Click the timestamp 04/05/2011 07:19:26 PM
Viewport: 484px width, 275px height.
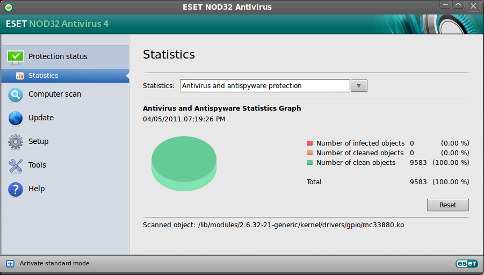(x=184, y=119)
